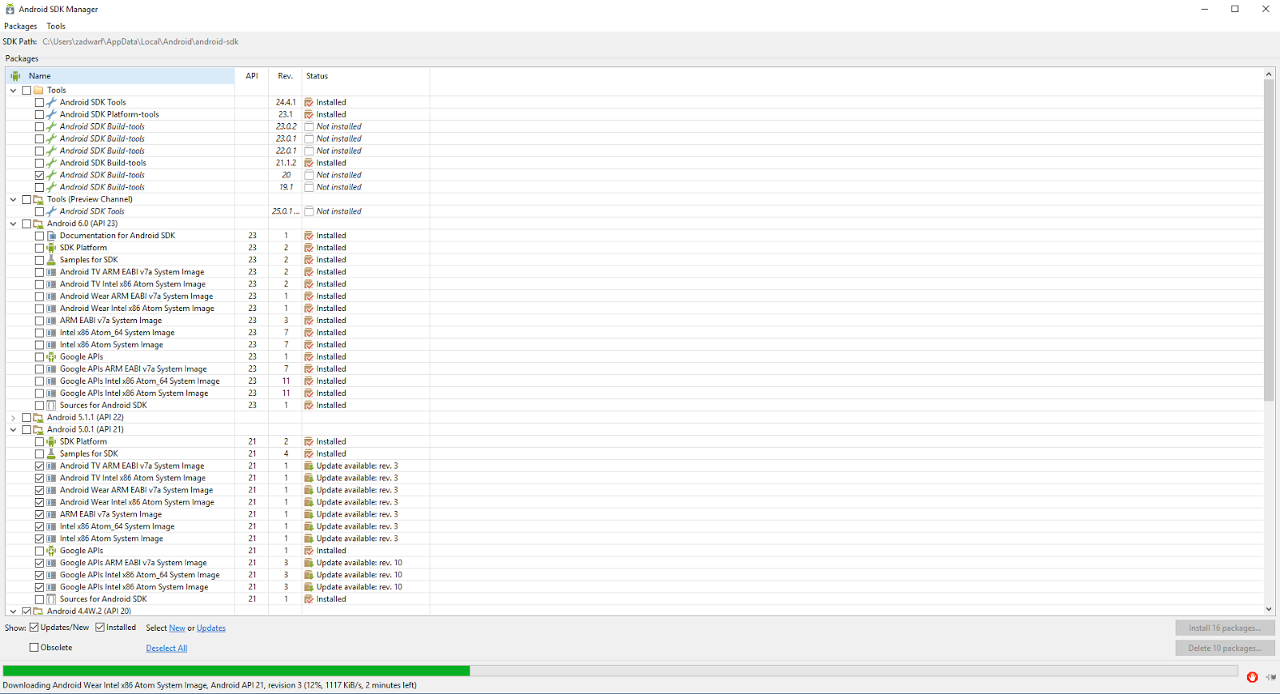Viewport: 1280px width, 694px height.
Task: Click the API 23 Google APIs android icon
Action: point(51,357)
